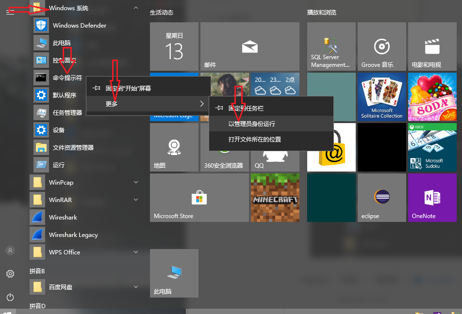Open the 电影和电视 tile
462x314 pixels.
(432, 47)
